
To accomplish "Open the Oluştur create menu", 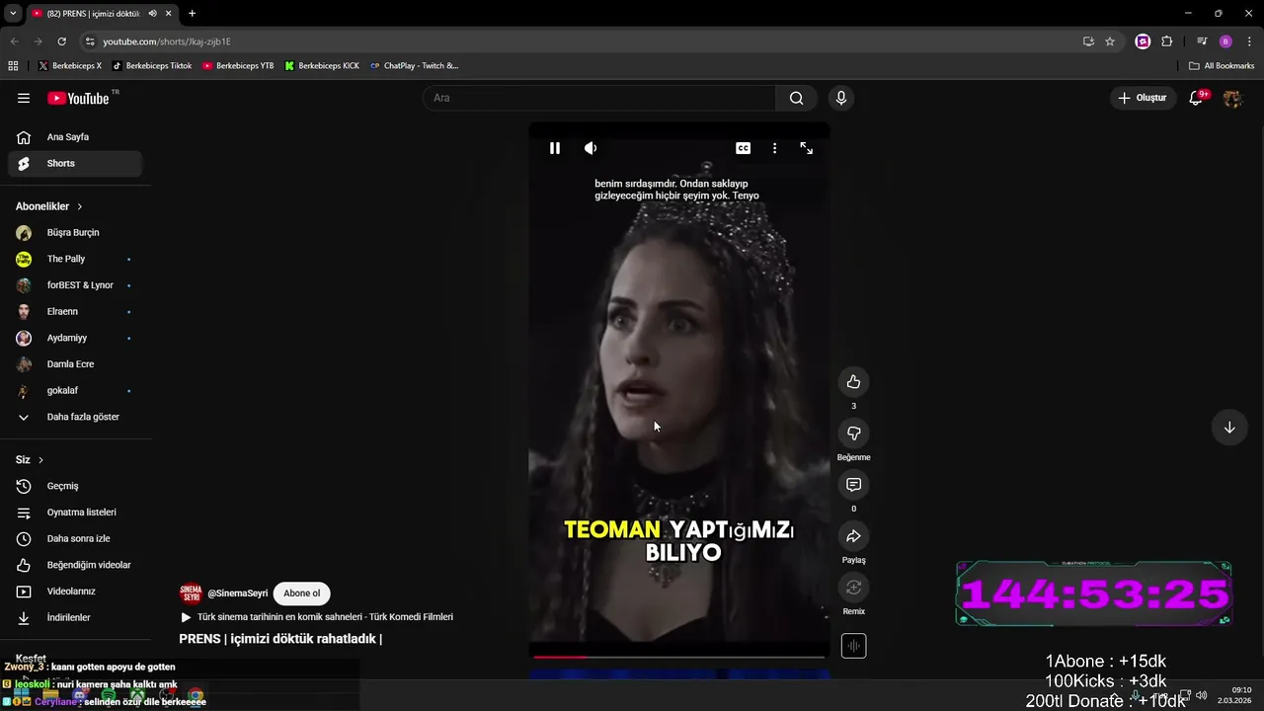I will [1143, 98].
